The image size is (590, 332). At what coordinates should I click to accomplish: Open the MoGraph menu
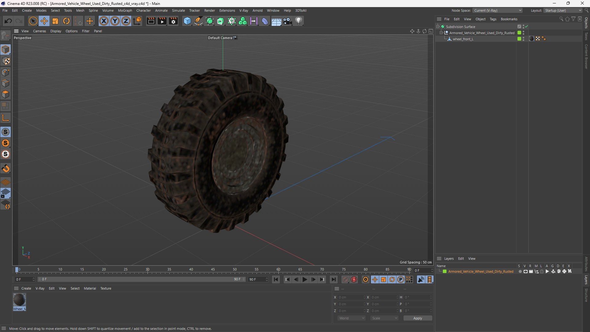click(125, 10)
